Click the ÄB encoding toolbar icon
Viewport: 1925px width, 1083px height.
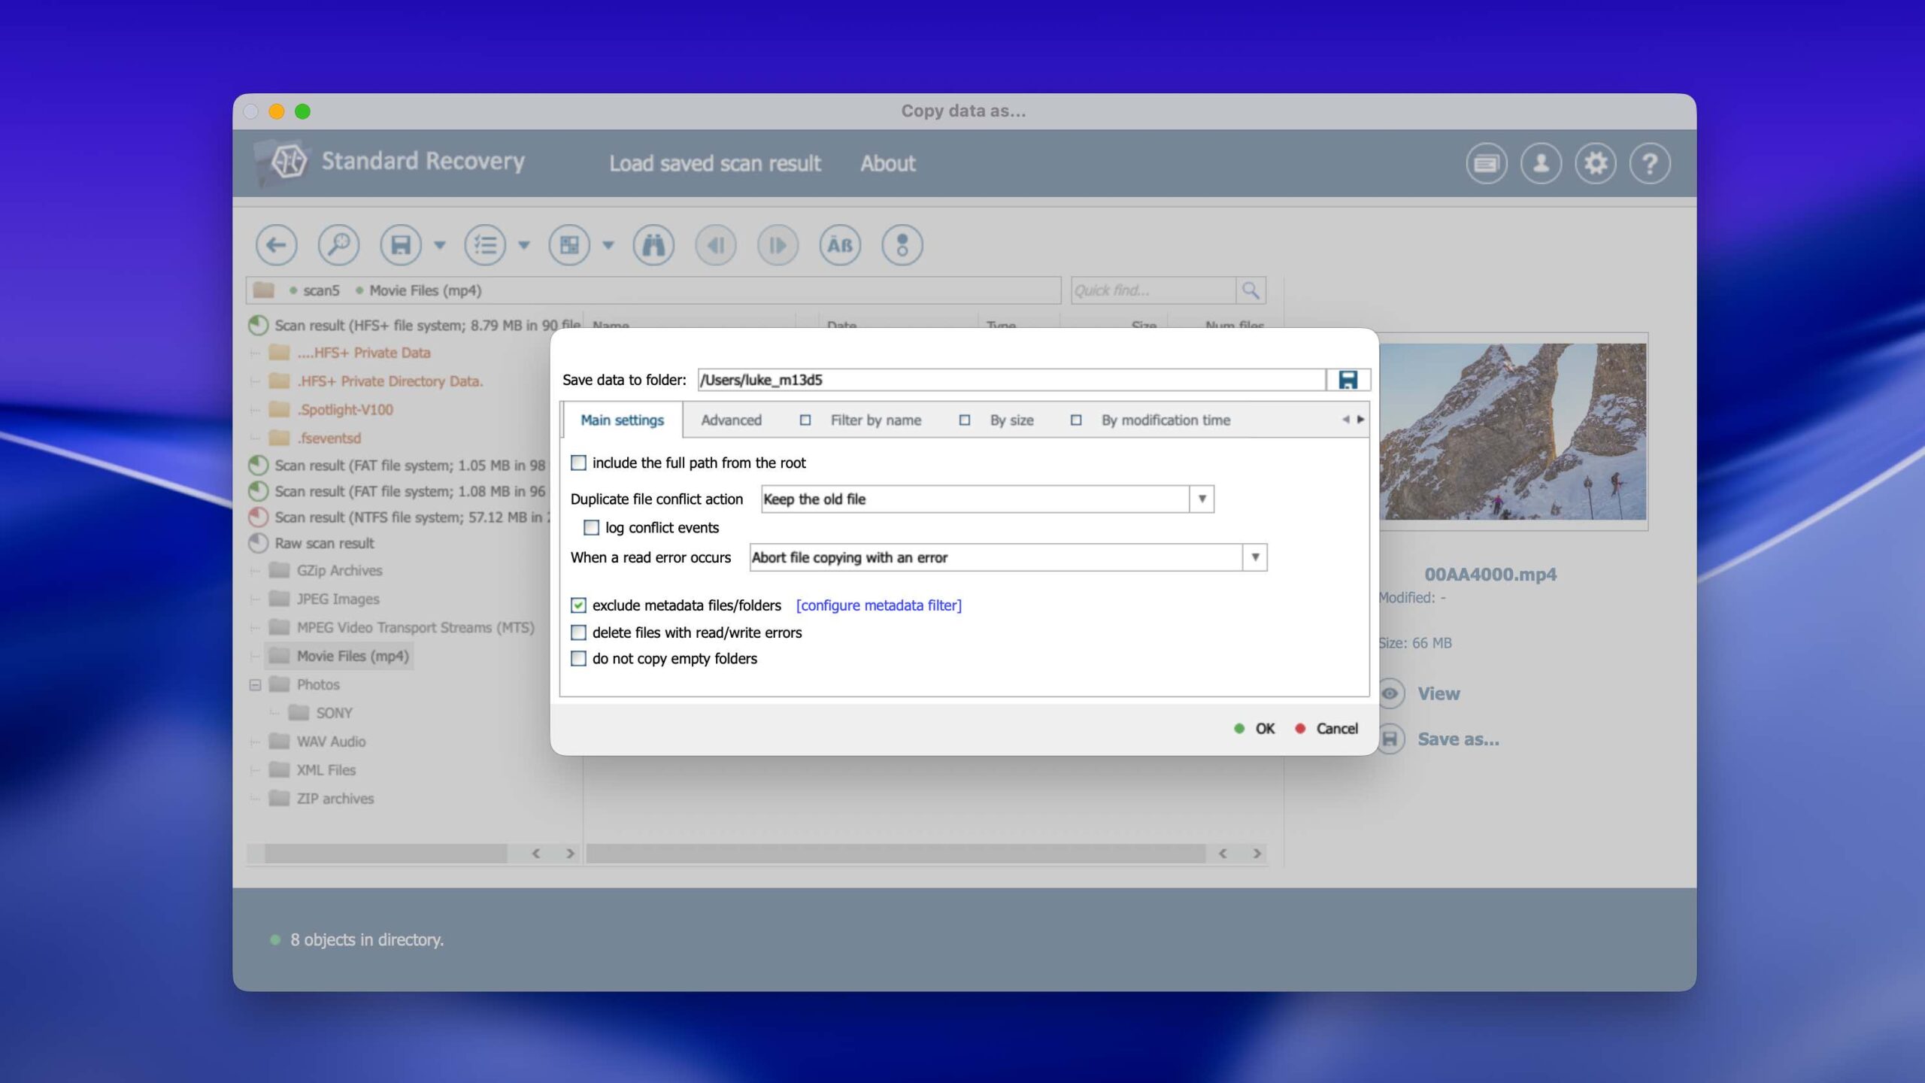click(x=839, y=245)
